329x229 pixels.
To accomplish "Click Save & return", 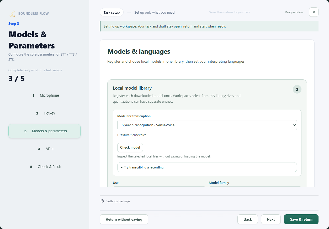I will pyautogui.click(x=301, y=219).
